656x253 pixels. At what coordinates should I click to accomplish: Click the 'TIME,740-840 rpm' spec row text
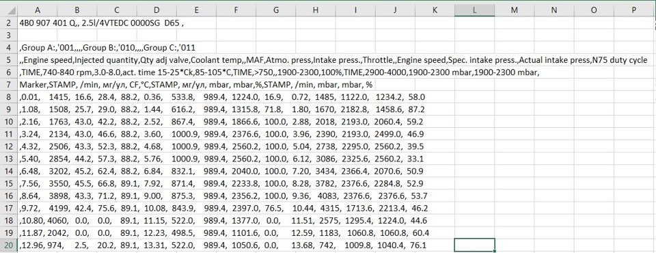tap(279, 72)
